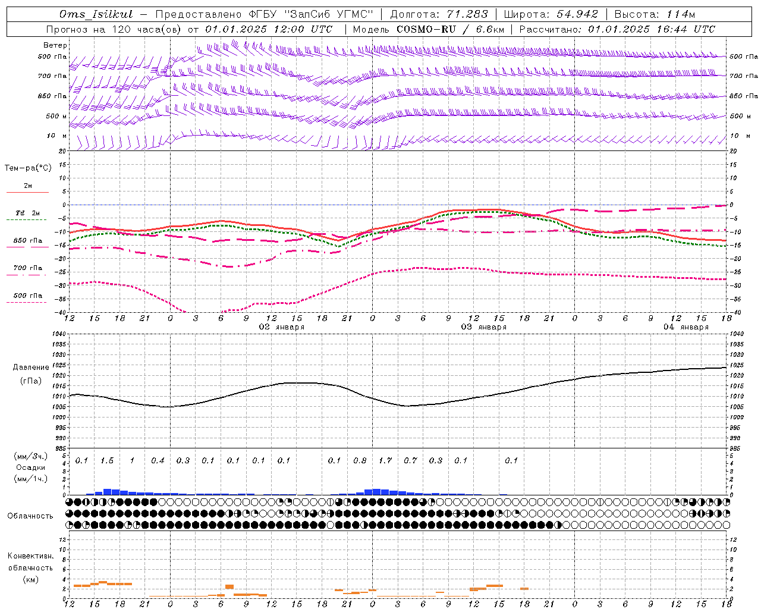761x609 pixels.
Task: Select the Облачность cloud cover label
Action: coord(30,516)
